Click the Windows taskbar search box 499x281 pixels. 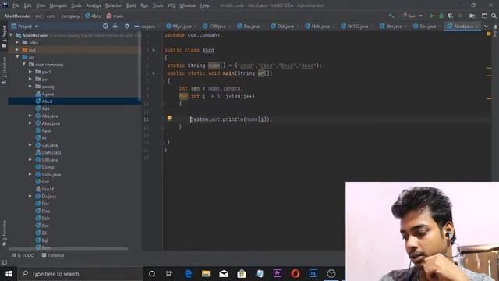coord(80,274)
